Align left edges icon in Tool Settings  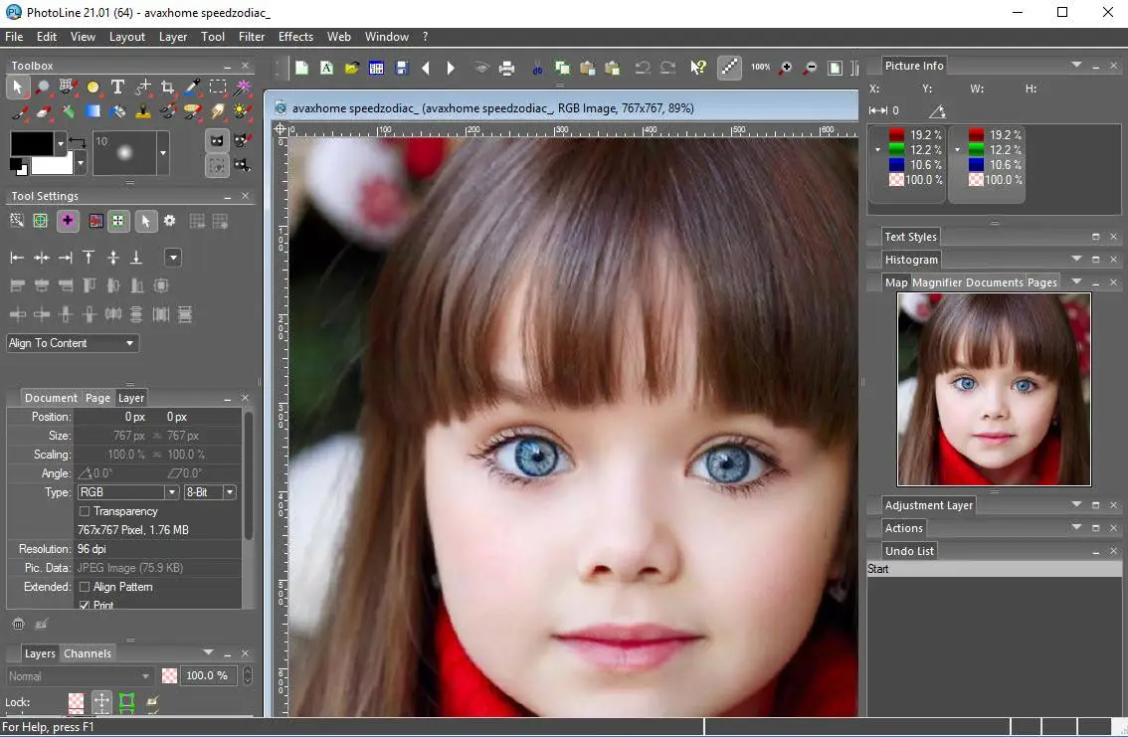17,258
